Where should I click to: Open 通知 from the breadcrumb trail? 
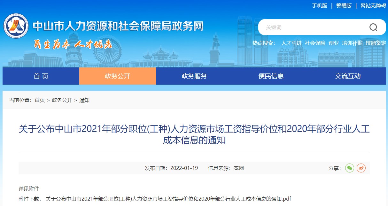(x=84, y=100)
